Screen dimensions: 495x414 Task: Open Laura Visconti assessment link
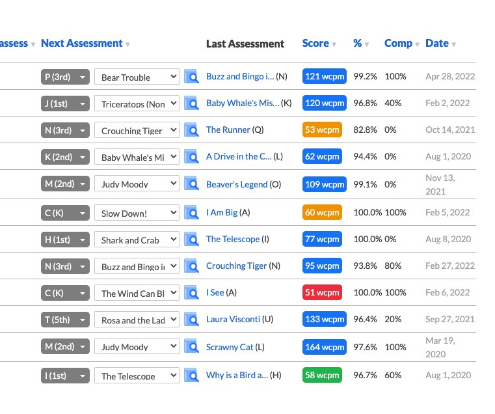233,320
